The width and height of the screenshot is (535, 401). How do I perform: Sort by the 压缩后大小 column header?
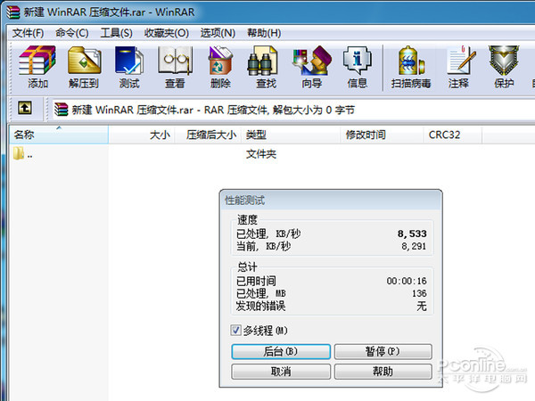208,135
